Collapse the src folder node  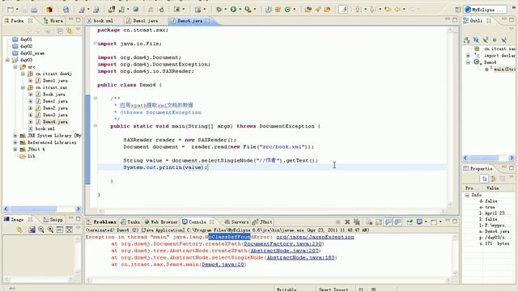pyautogui.click(x=15, y=67)
